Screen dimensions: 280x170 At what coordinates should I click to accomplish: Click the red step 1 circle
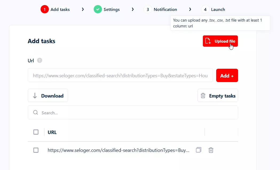(45, 9)
